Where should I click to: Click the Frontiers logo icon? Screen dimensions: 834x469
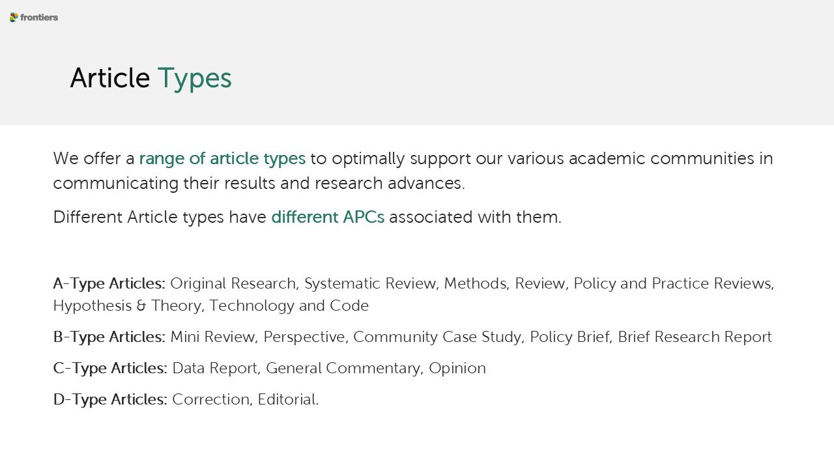(x=14, y=17)
